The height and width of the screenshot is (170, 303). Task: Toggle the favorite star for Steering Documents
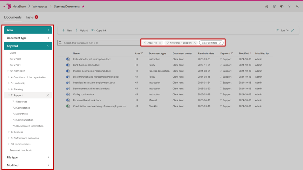tap(83, 6)
